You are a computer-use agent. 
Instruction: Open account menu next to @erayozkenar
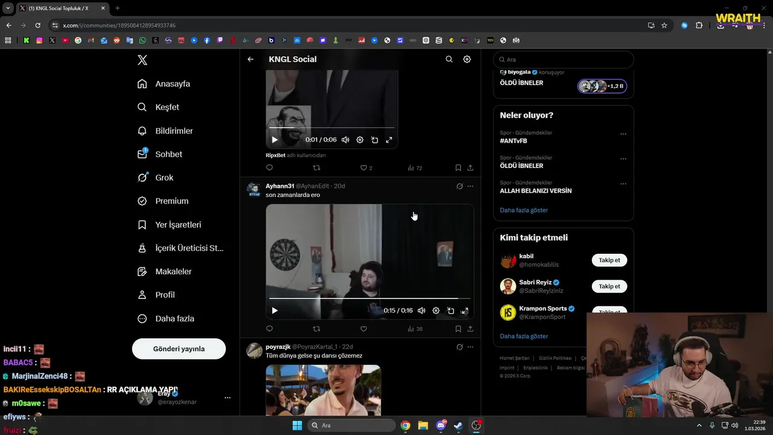point(228,398)
